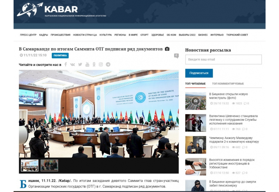
Task: Click the article comment count bubble
Action: (x=176, y=56)
